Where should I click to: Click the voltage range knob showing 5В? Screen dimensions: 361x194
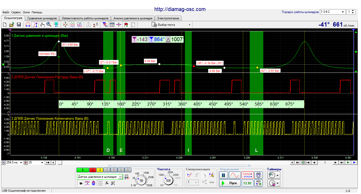click(x=141, y=180)
